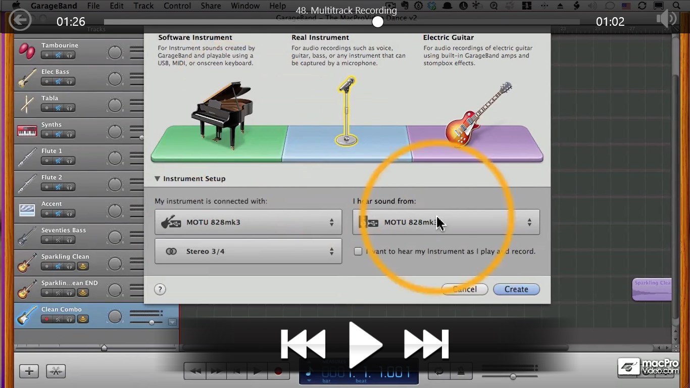The image size is (690, 388).
Task: Open the track editor scissors icon
Action: click(x=56, y=370)
